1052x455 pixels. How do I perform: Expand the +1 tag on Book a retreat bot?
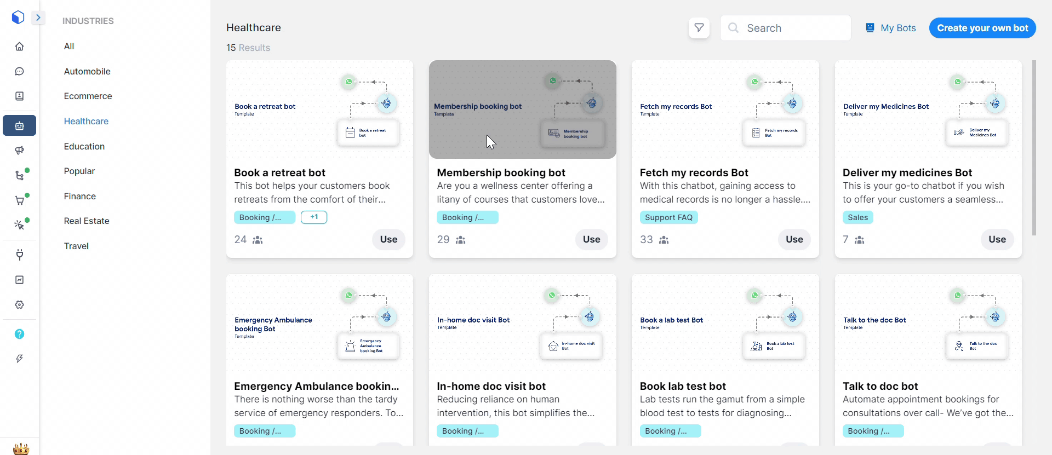pos(314,217)
